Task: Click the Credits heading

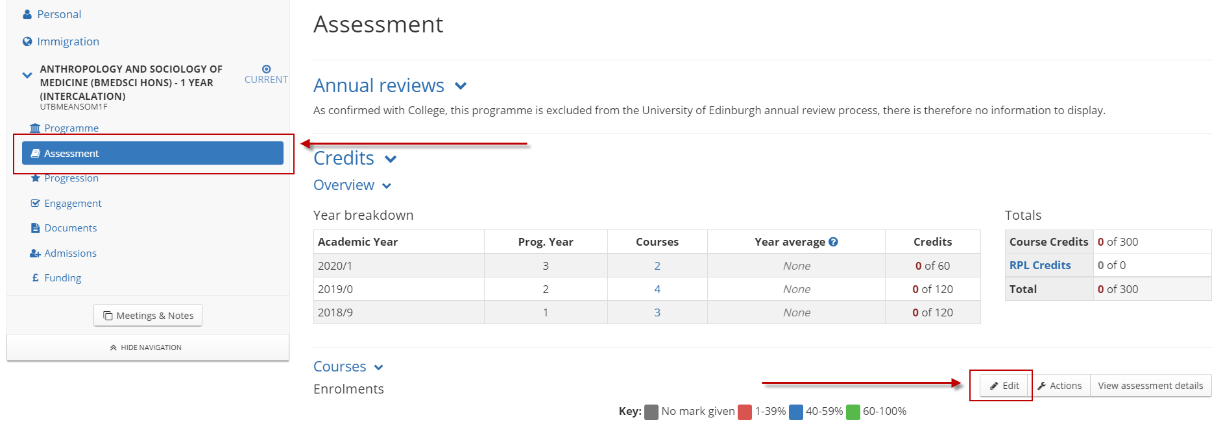Action: click(x=344, y=158)
